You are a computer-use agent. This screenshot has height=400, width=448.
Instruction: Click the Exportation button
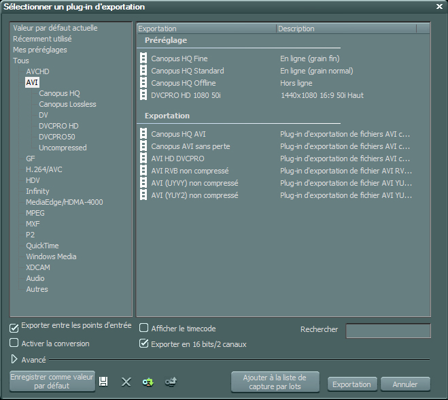pyautogui.click(x=352, y=384)
